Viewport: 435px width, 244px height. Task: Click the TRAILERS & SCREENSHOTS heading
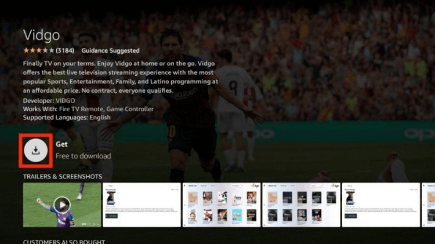click(63, 177)
